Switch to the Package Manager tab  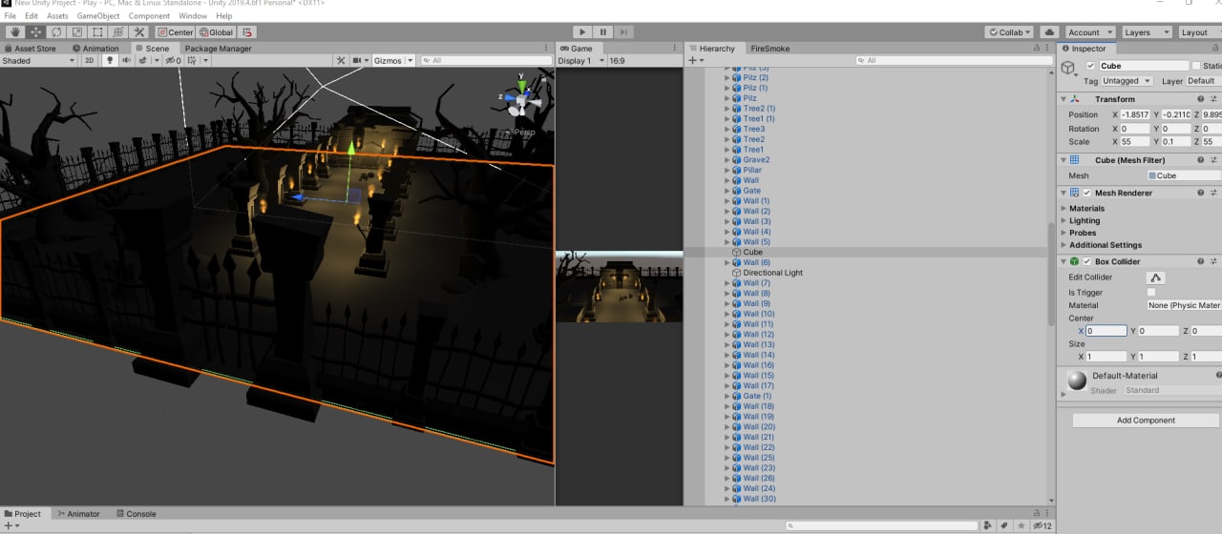pyautogui.click(x=218, y=48)
